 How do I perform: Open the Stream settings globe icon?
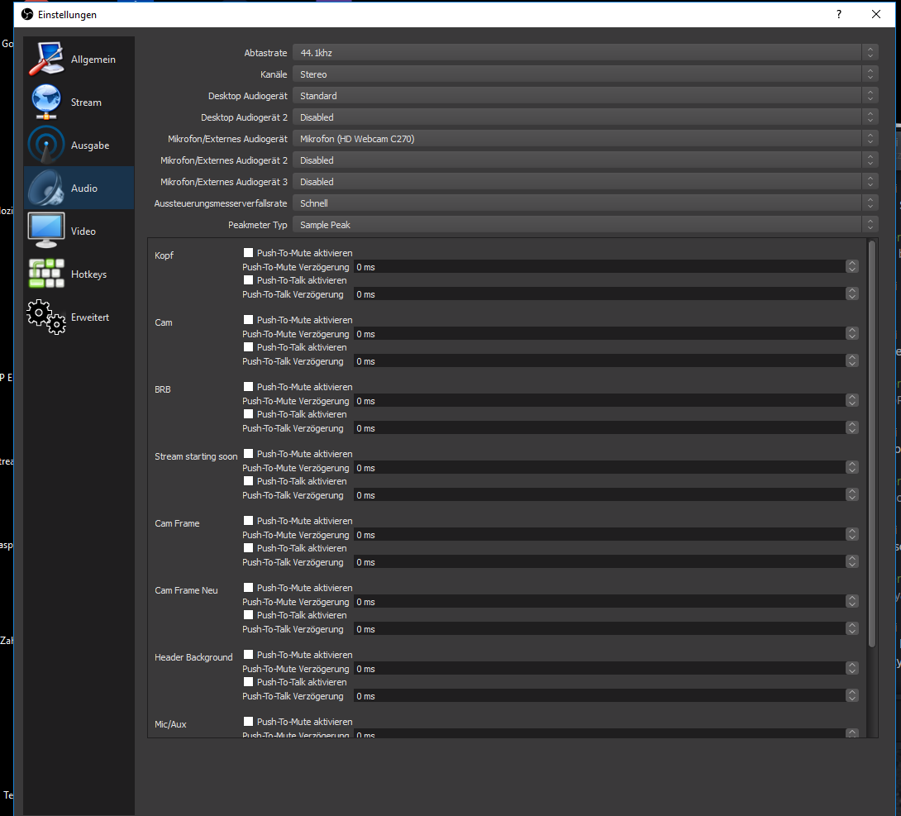[46, 102]
